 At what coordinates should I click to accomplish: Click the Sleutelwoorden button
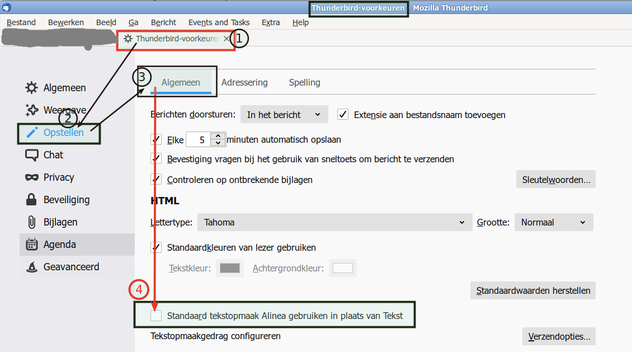(556, 180)
